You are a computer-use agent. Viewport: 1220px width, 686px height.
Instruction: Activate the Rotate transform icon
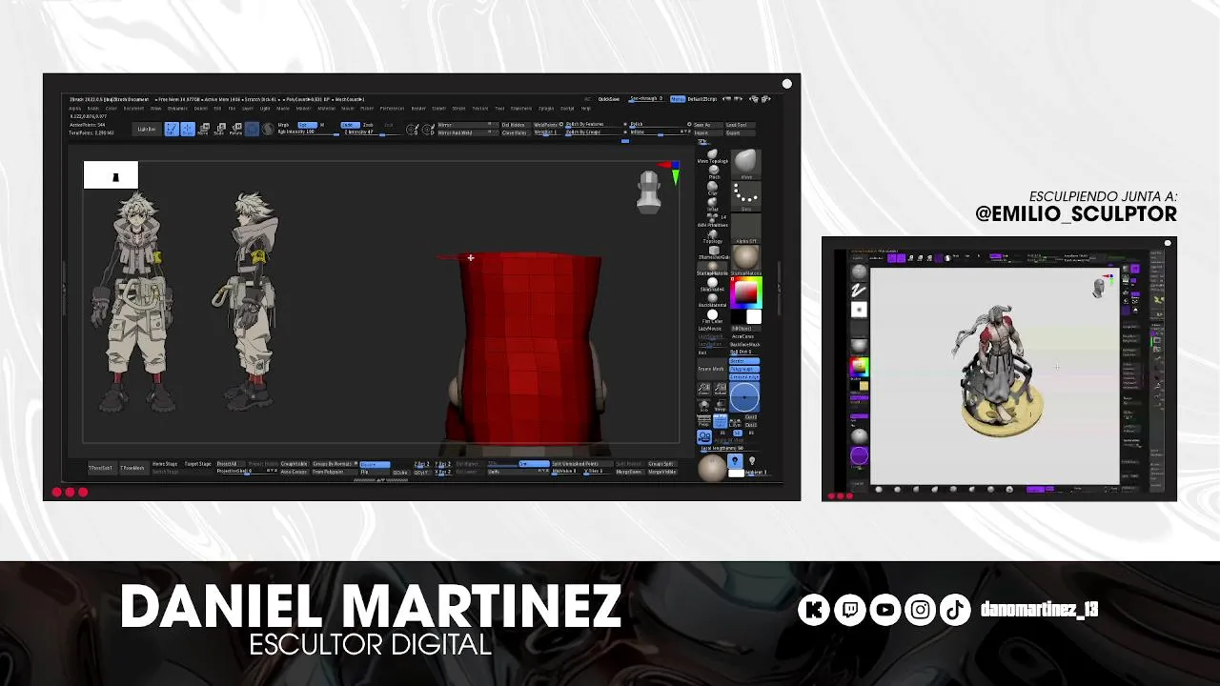point(235,129)
